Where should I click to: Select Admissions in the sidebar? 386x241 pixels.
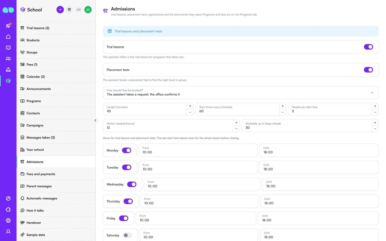56,162
